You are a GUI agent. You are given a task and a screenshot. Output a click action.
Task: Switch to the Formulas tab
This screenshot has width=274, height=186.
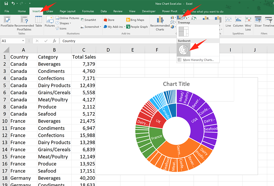pyautogui.click(x=88, y=11)
